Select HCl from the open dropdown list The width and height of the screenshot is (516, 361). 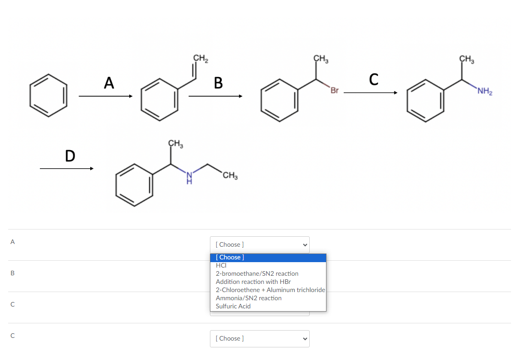(x=221, y=265)
